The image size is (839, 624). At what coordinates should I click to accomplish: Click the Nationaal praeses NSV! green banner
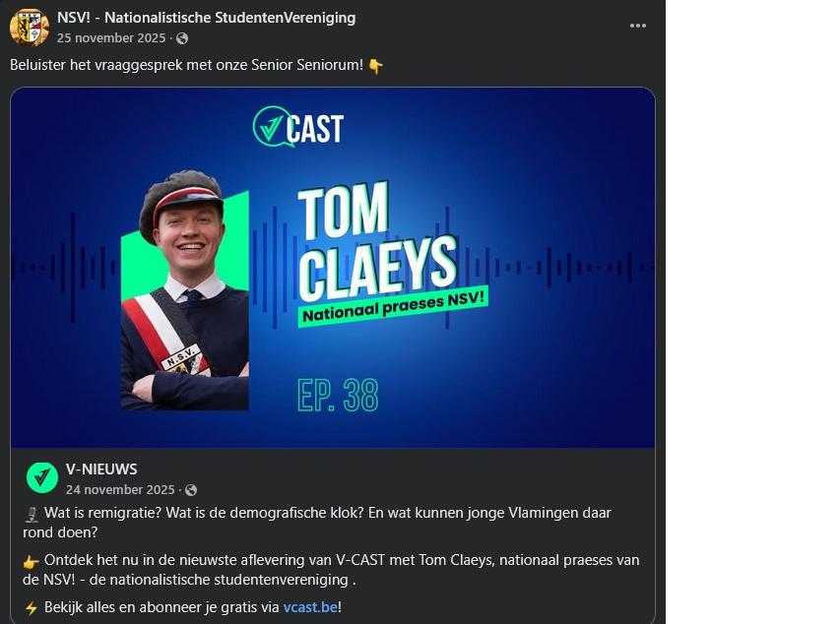click(x=393, y=306)
